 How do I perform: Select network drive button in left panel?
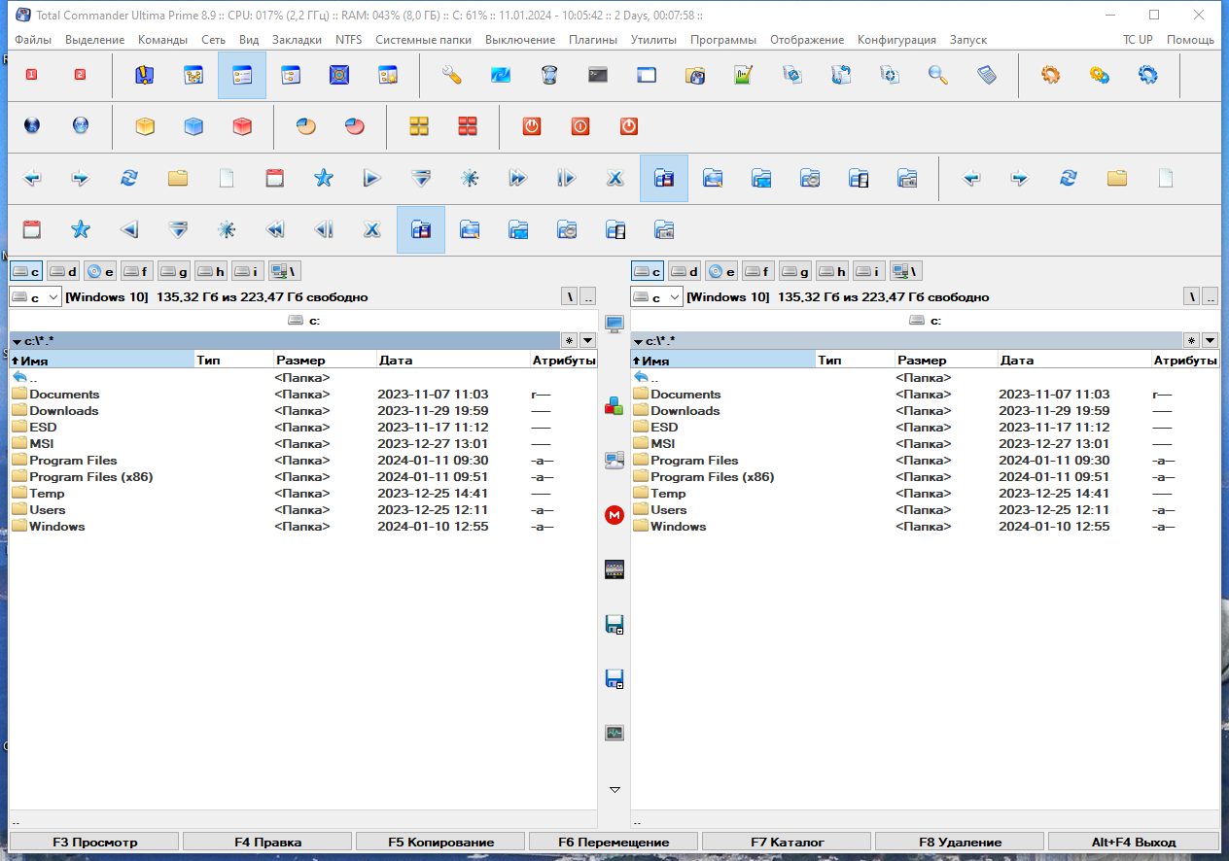click(285, 271)
